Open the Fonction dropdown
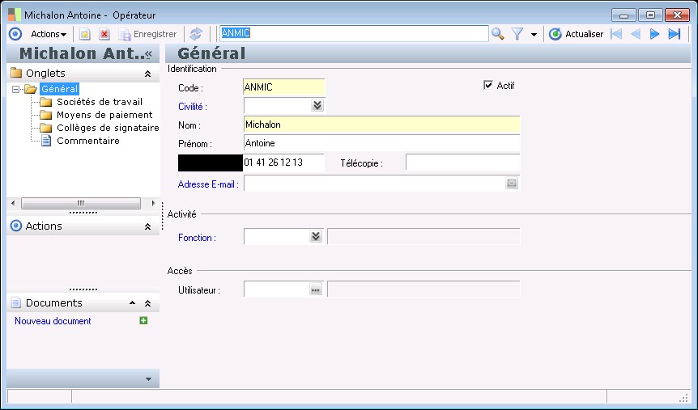This screenshot has width=698, height=410. click(x=316, y=236)
